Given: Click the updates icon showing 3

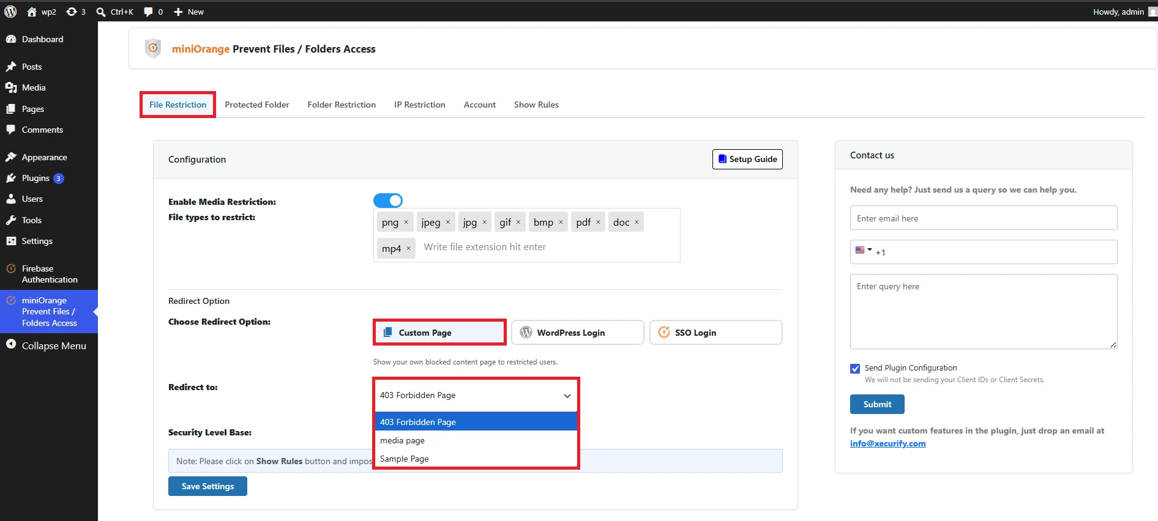Looking at the screenshot, I should pos(72,12).
